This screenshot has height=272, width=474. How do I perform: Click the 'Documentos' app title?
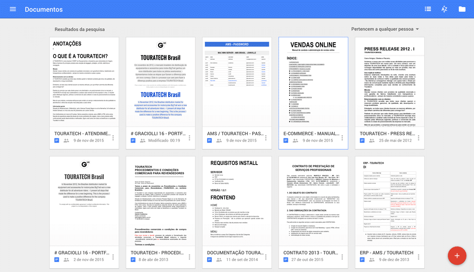[x=44, y=9]
